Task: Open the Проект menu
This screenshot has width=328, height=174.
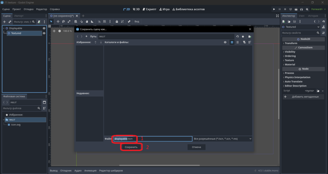Action: 17,9
